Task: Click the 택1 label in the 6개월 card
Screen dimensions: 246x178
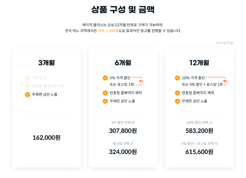Action: (141, 81)
